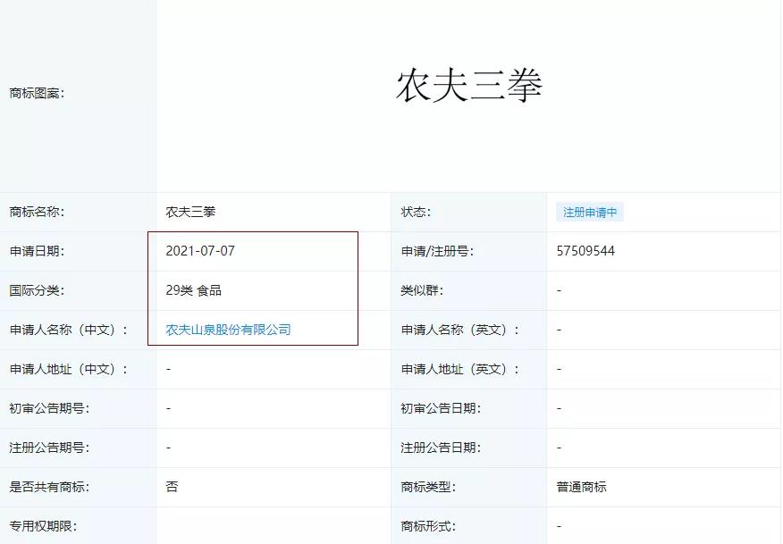This screenshot has height=544, width=783.
Task: Select the application date 2021-07-07
Action: click(x=200, y=251)
